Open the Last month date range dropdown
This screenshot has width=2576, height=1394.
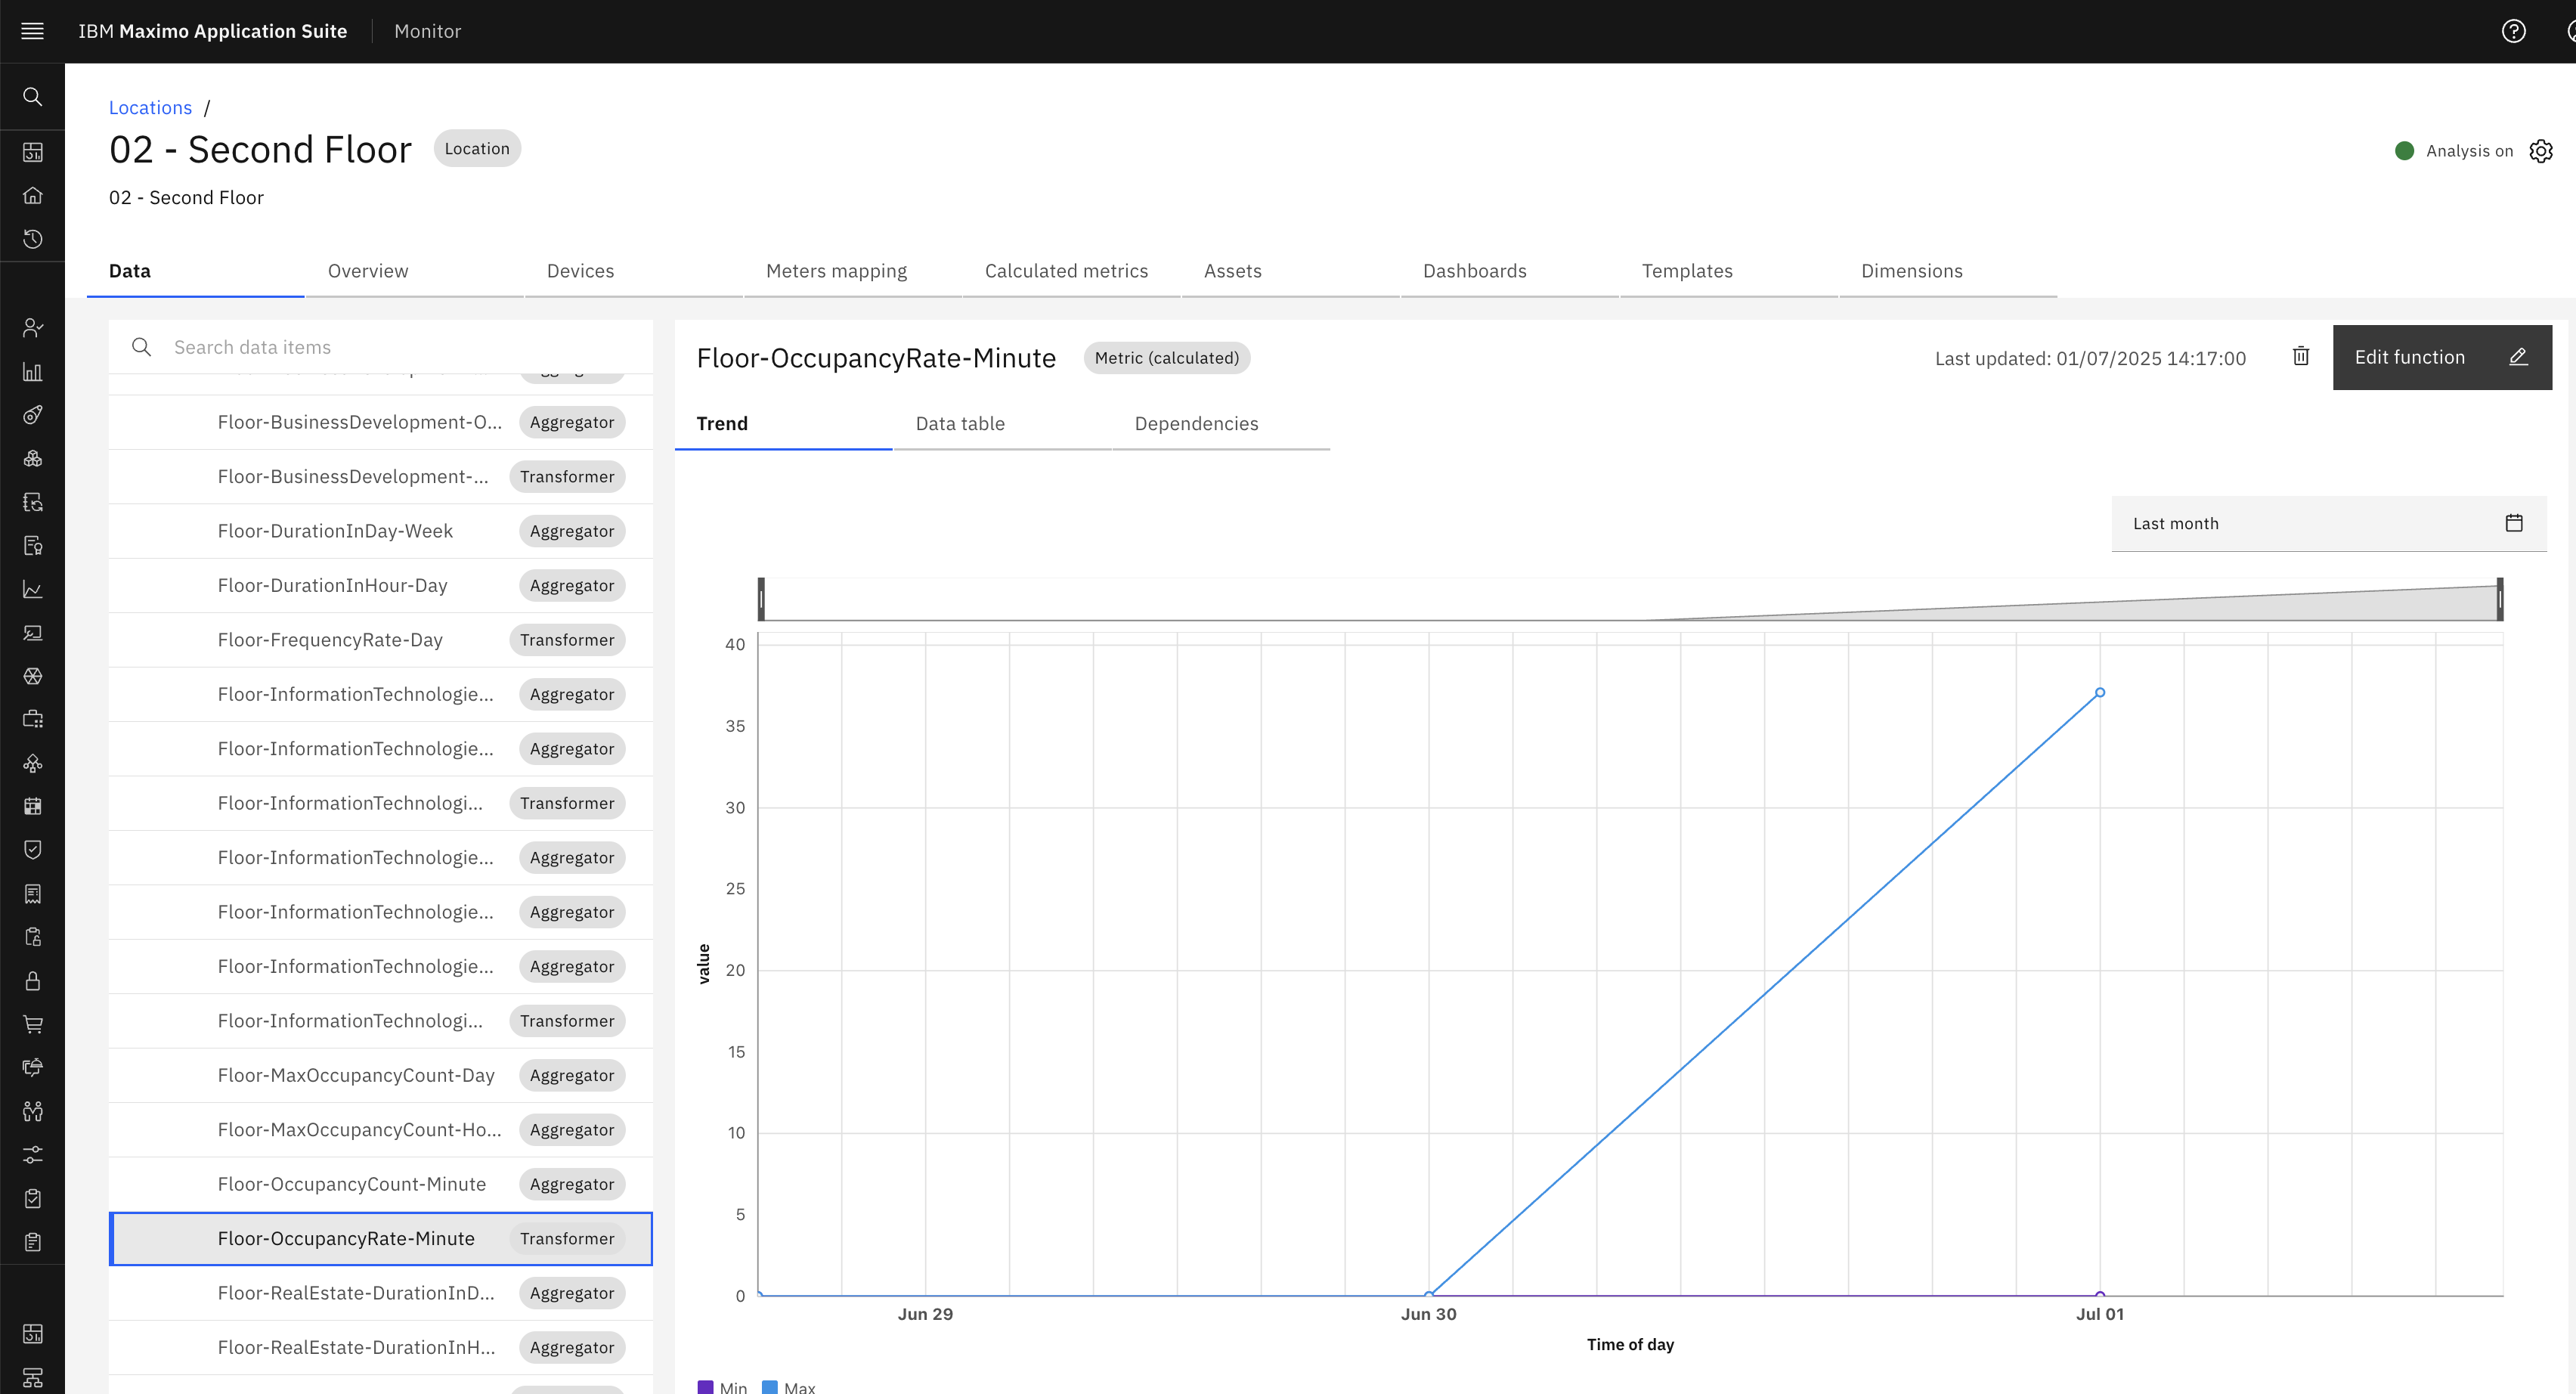tap(2328, 523)
